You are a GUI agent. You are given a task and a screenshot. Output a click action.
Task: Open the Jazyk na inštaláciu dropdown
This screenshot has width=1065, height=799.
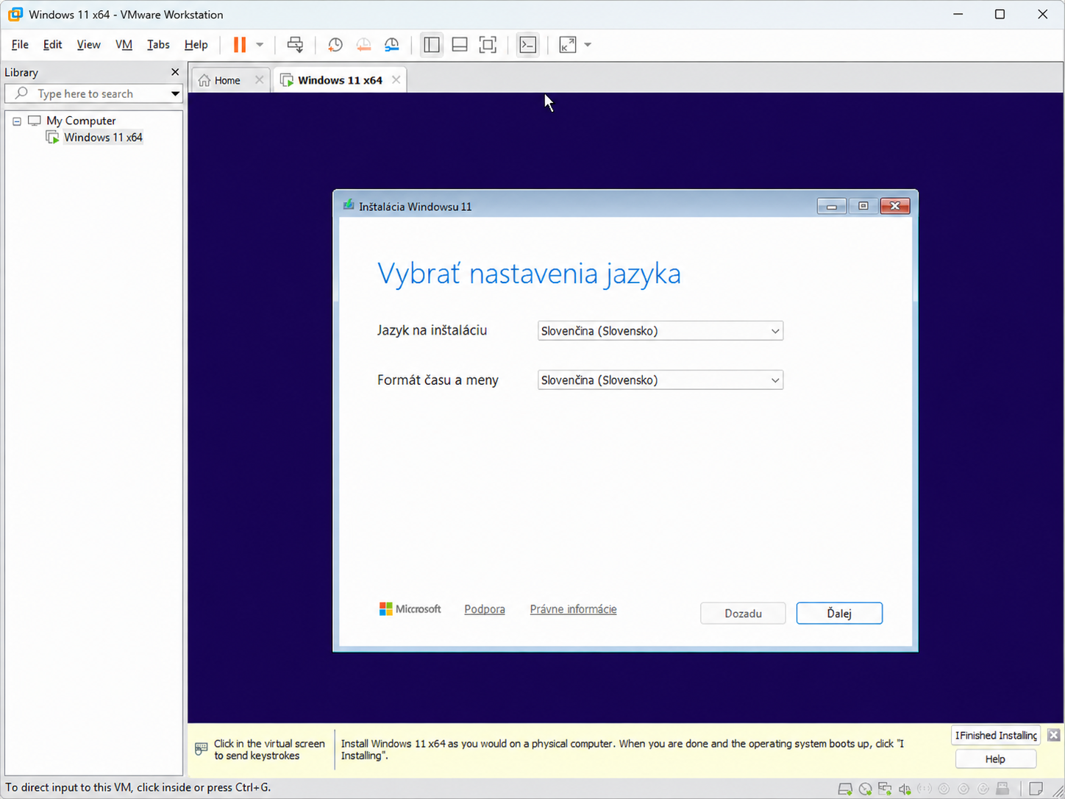click(660, 331)
